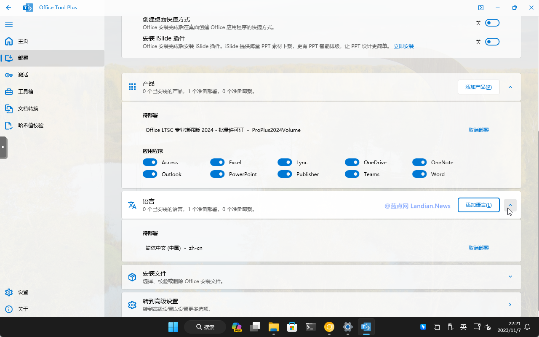The height and width of the screenshot is (337, 539).
Task: Enable the iSlide plugin install toggle
Action: (x=492, y=42)
